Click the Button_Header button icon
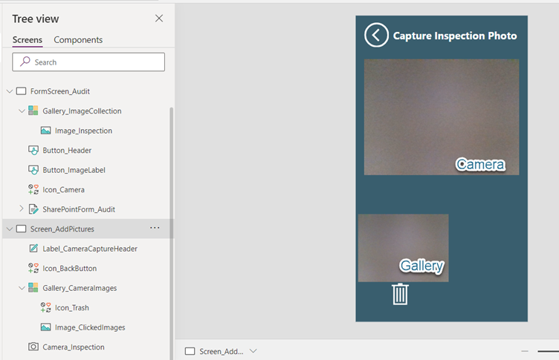The width and height of the screenshot is (559, 360). (x=33, y=150)
